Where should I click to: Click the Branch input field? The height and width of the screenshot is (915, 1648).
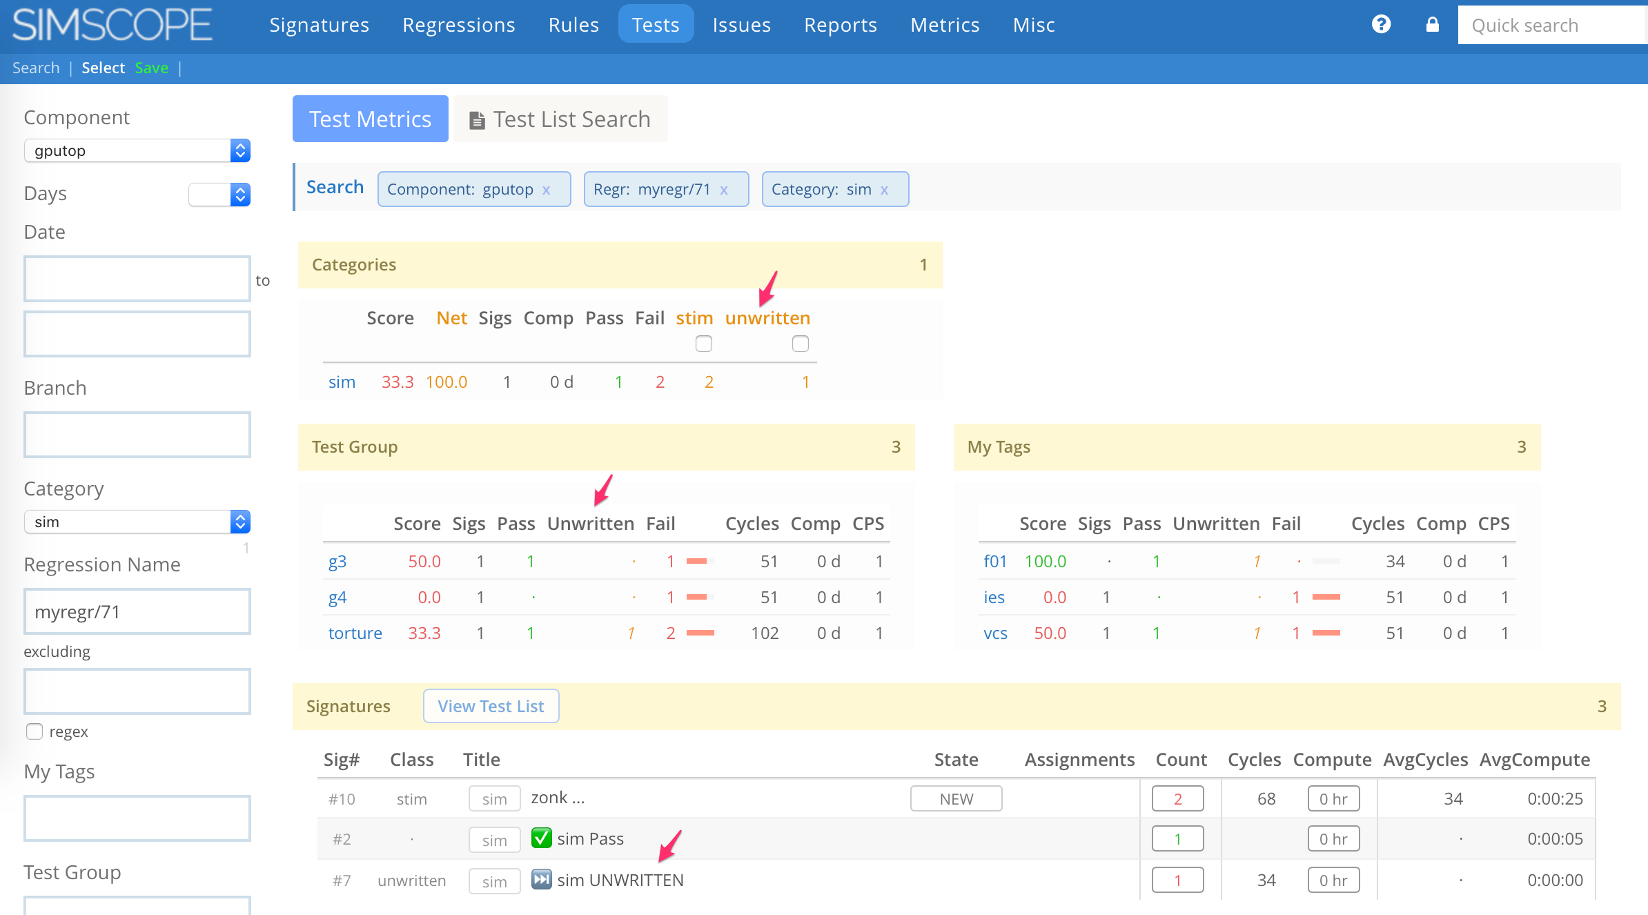[137, 435]
